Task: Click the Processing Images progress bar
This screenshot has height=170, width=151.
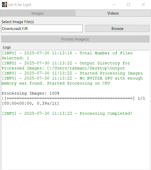Action: (68, 98)
